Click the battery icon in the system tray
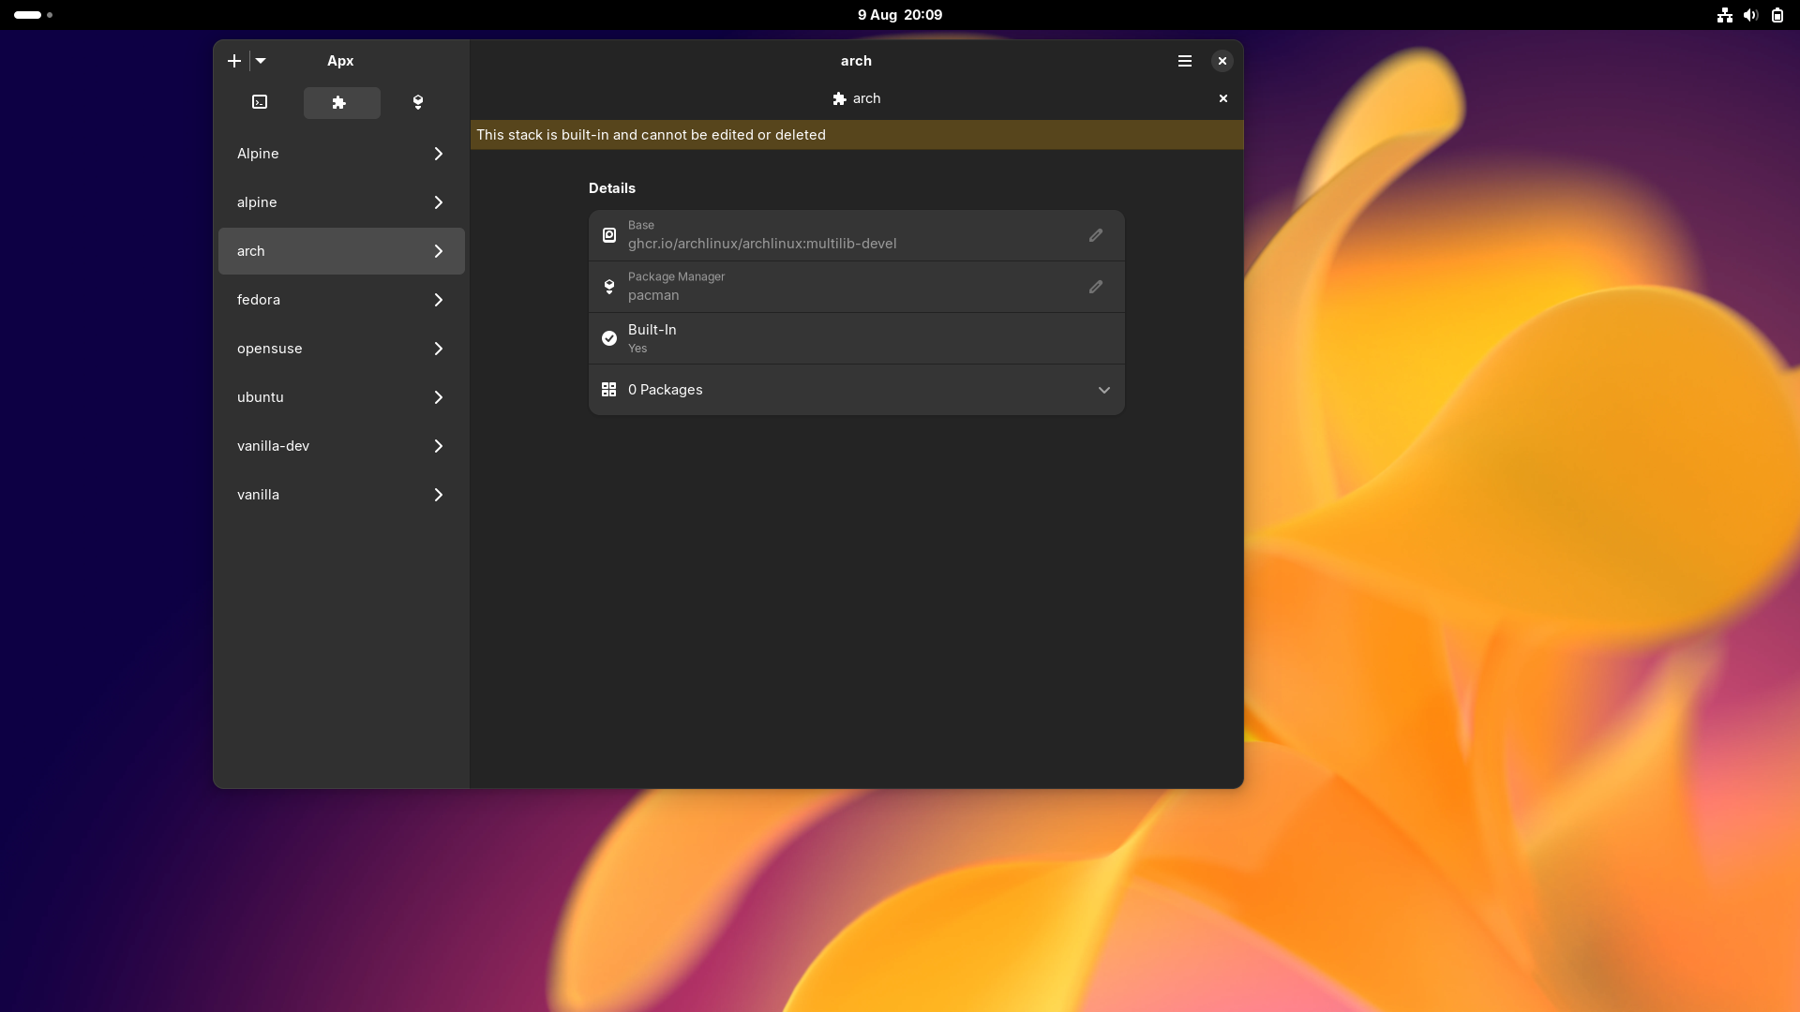Viewport: 1800px width, 1012px height. tap(1777, 15)
